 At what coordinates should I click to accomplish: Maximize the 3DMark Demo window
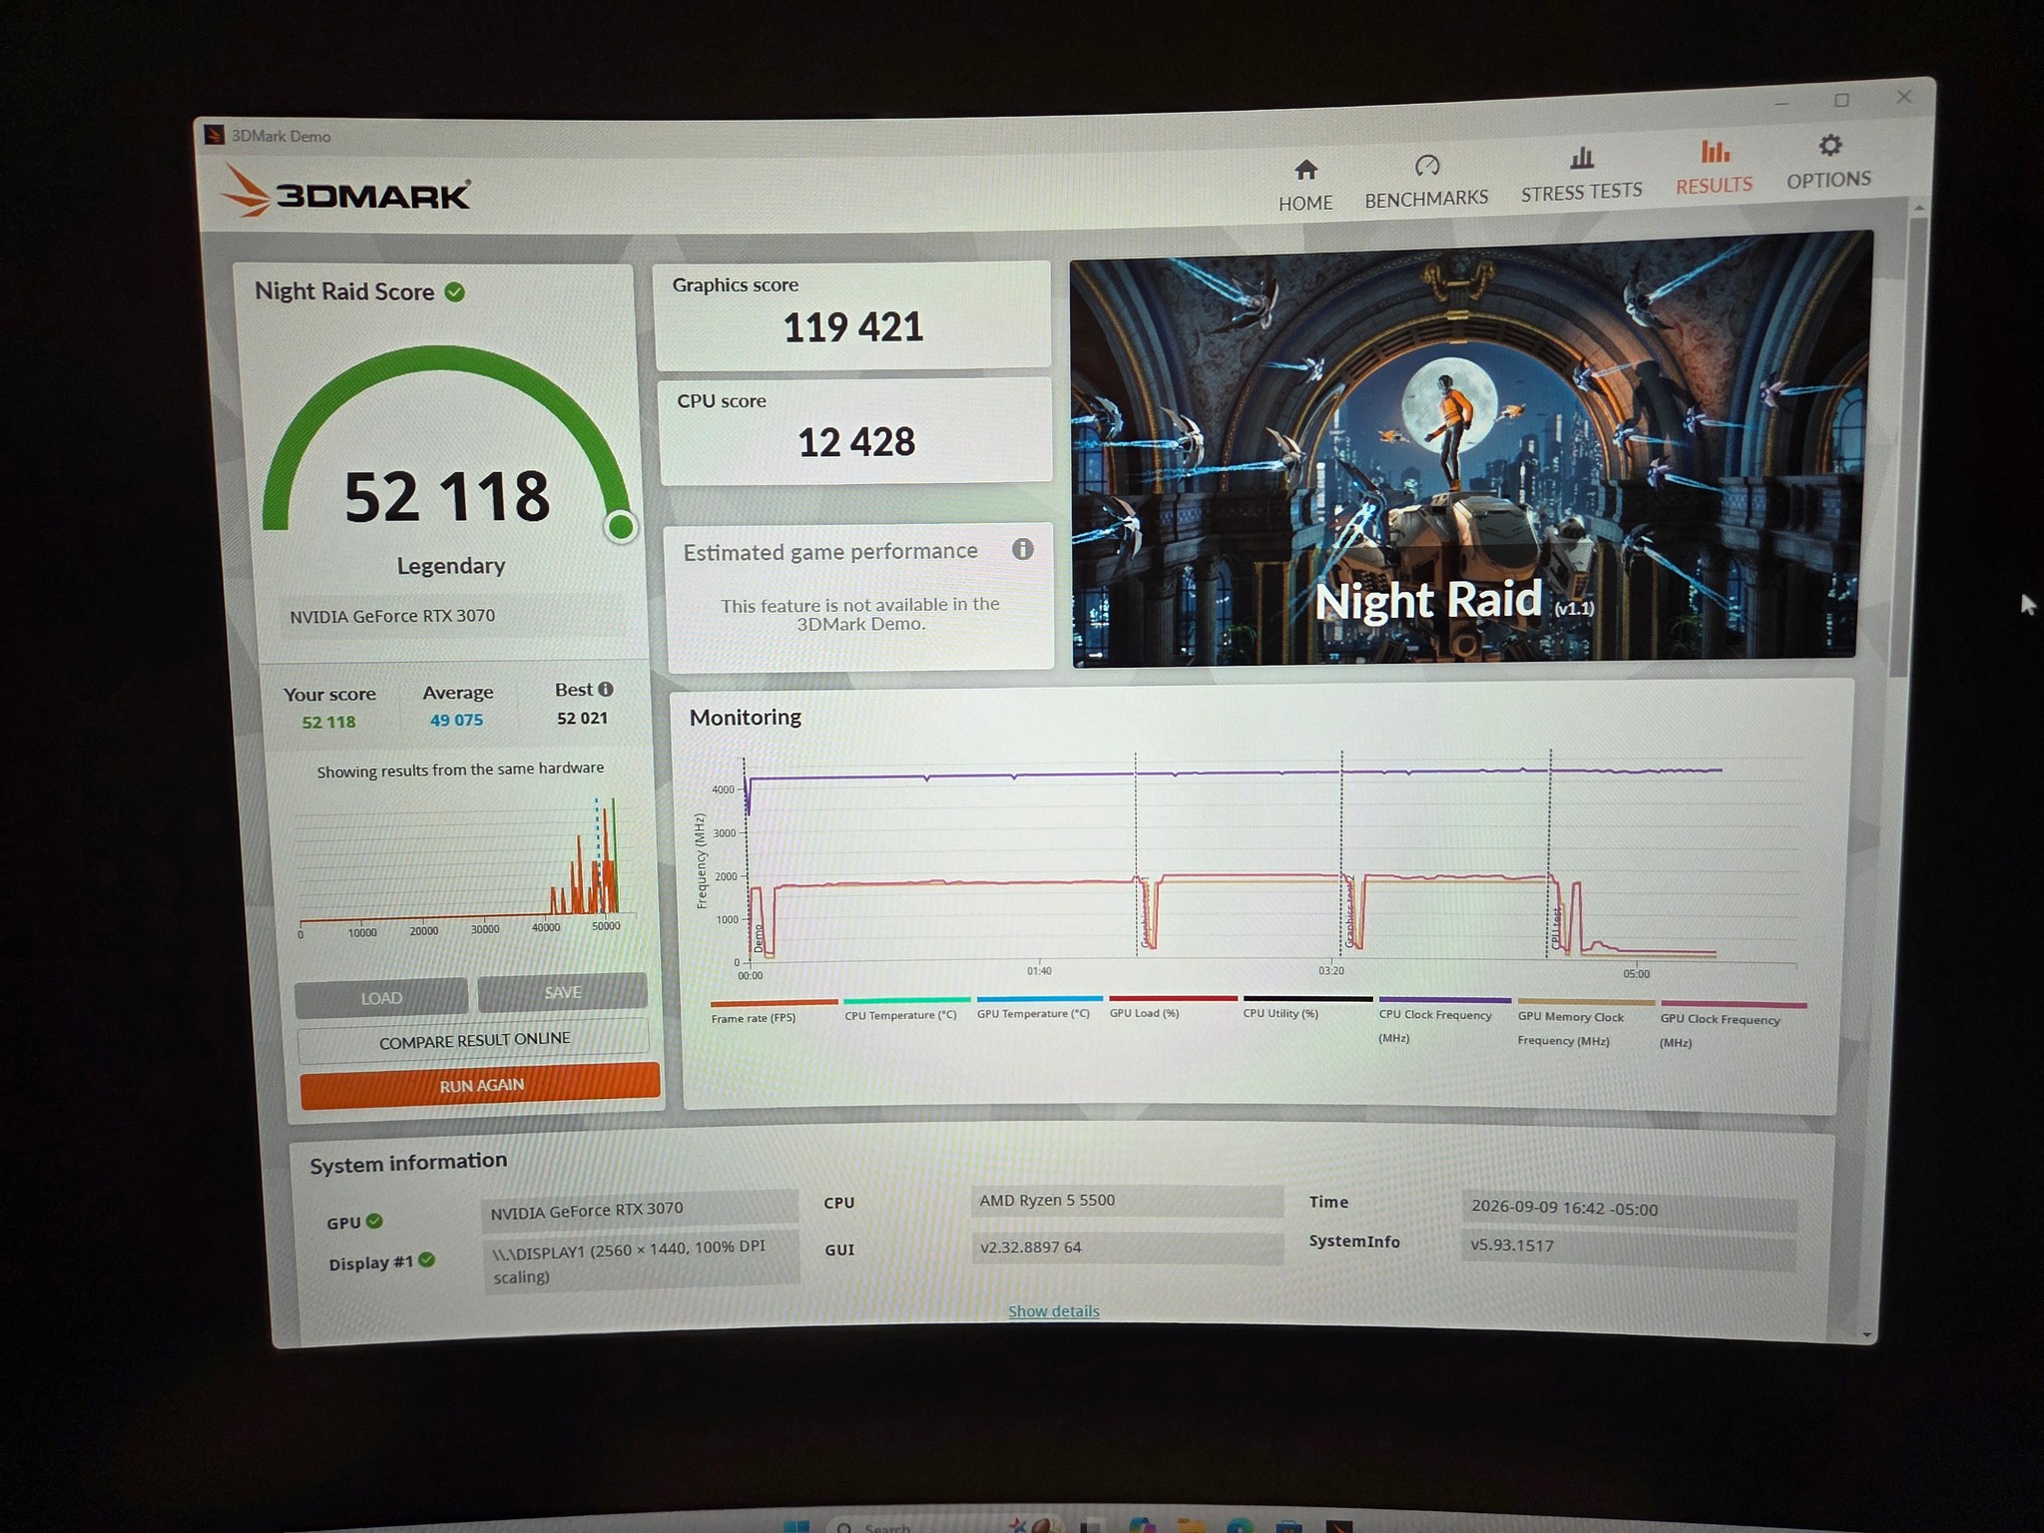coord(1841,100)
